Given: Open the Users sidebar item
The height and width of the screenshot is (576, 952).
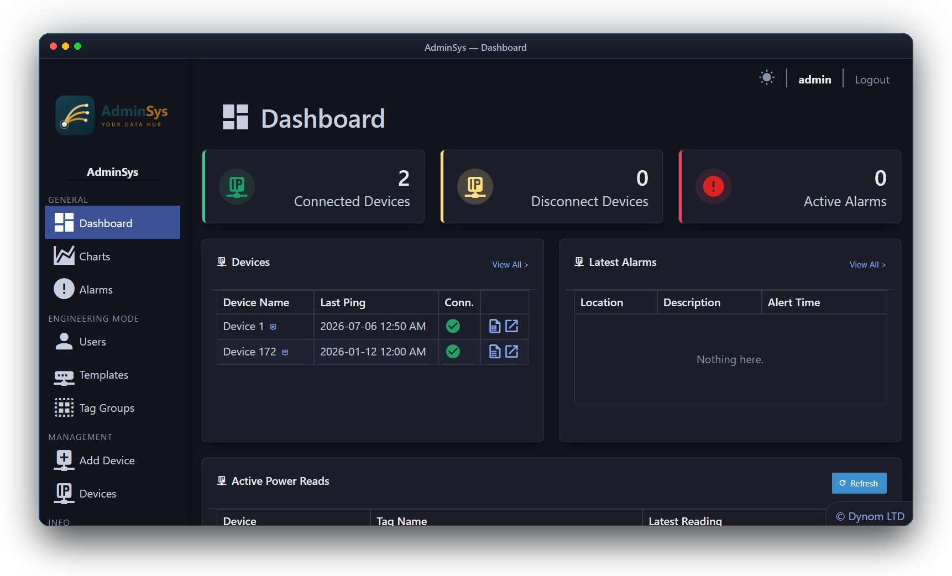Looking at the screenshot, I should point(112,342).
